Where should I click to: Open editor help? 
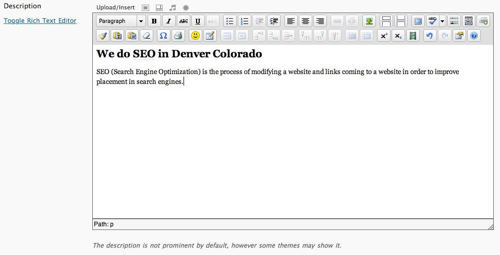click(x=474, y=35)
